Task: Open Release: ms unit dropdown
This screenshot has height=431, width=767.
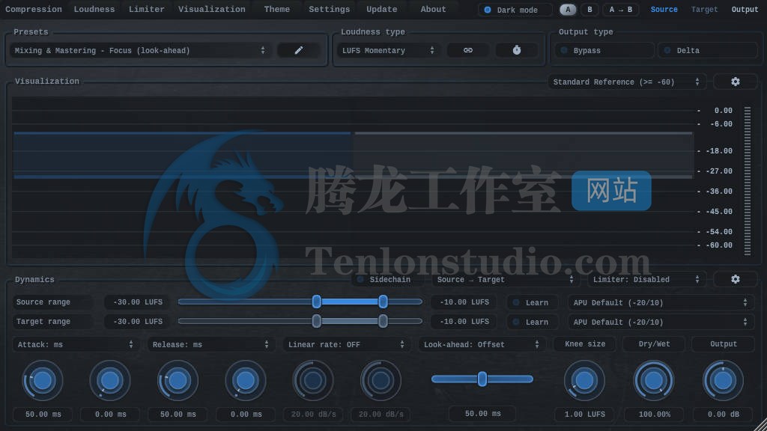Action: click(x=210, y=344)
